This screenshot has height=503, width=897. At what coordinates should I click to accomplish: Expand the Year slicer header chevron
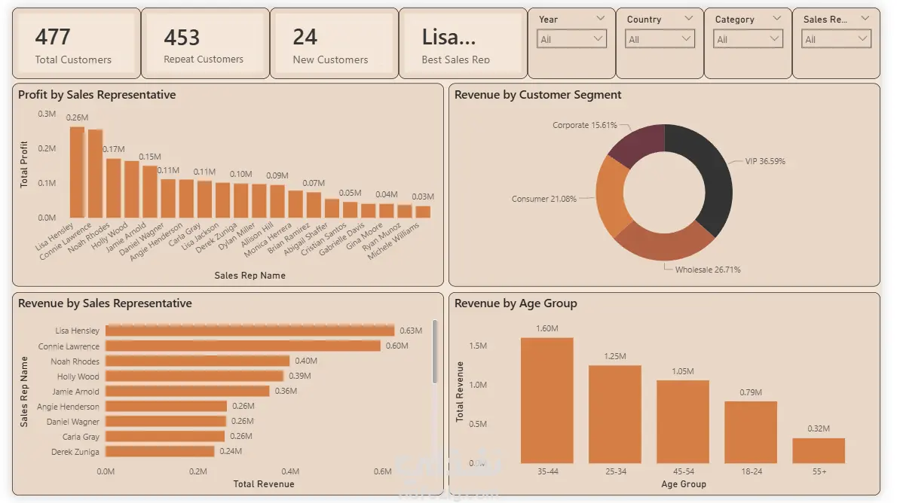tap(600, 18)
